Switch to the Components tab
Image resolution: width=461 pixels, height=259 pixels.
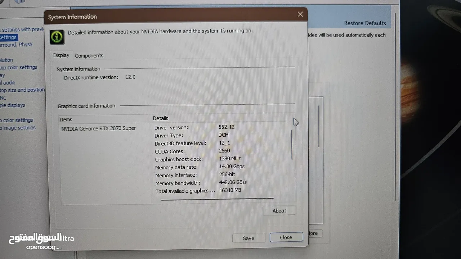89,56
